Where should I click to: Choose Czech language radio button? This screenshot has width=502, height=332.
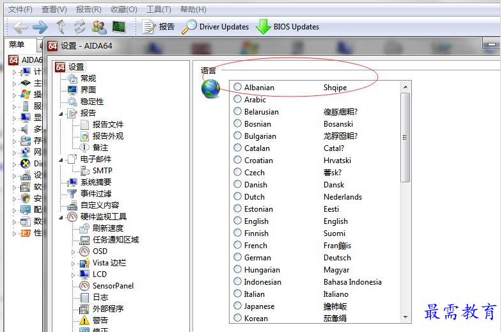pyautogui.click(x=237, y=172)
